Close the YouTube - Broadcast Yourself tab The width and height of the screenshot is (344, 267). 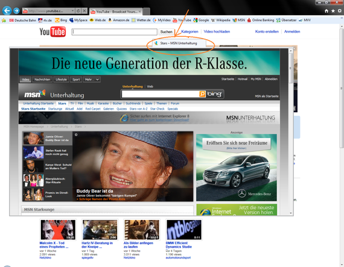pyautogui.click(x=140, y=11)
